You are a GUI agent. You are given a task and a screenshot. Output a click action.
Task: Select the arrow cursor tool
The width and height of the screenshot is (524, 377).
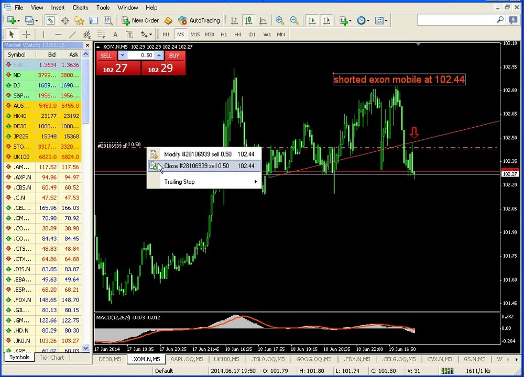(x=12, y=35)
